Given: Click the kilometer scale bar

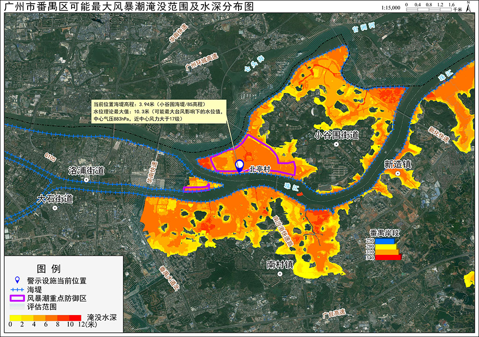Looking at the screenshot, I should [429, 9].
